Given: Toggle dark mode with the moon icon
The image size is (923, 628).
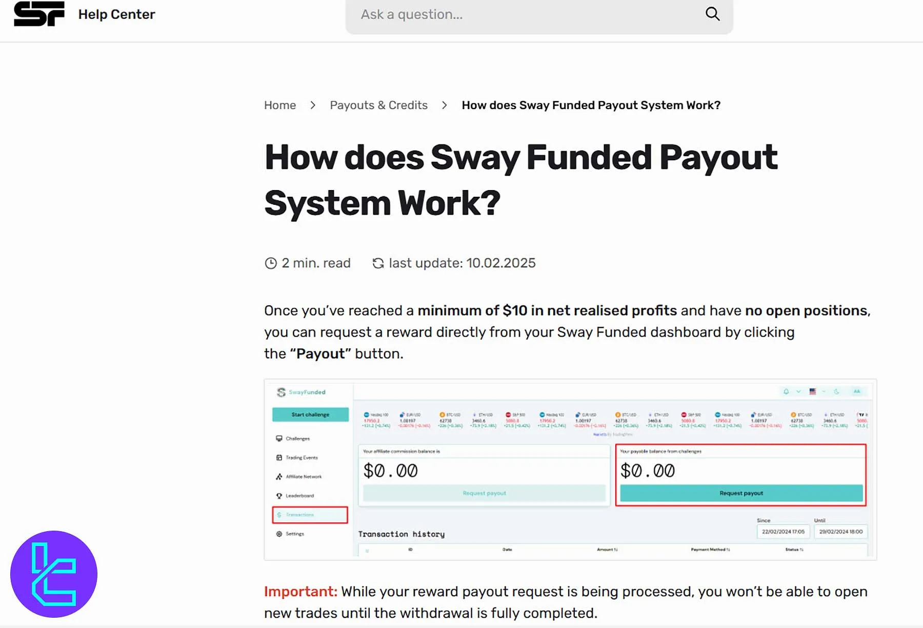Looking at the screenshot, I should pyautogui.click(x=837, y=391).
